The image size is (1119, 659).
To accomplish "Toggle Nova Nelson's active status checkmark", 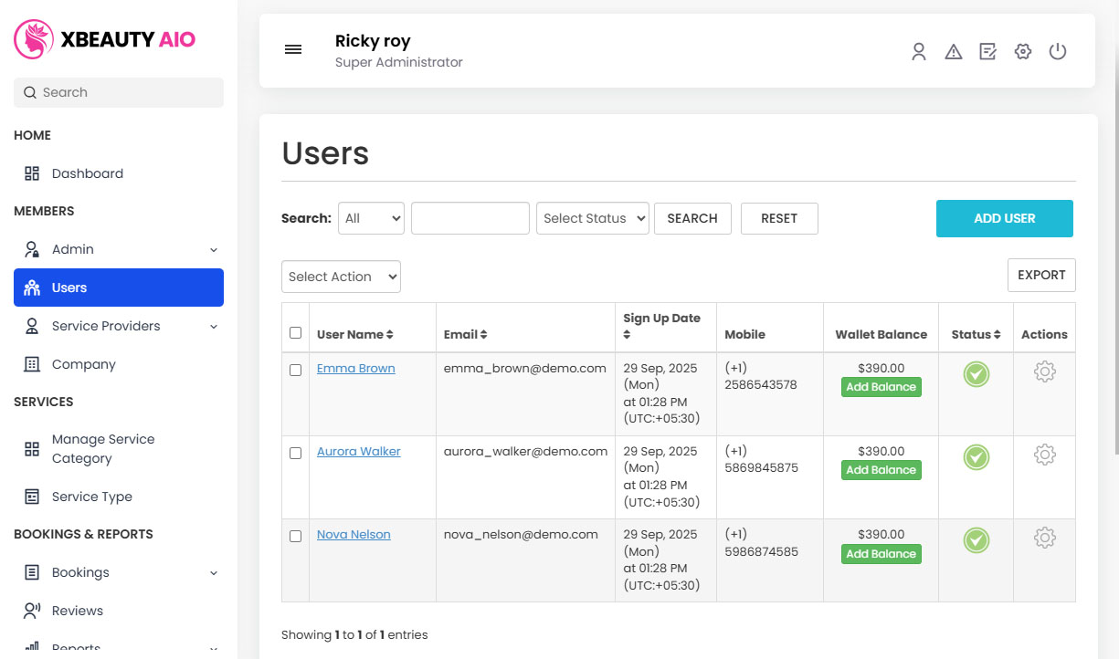I will click(x=976, y=540).
